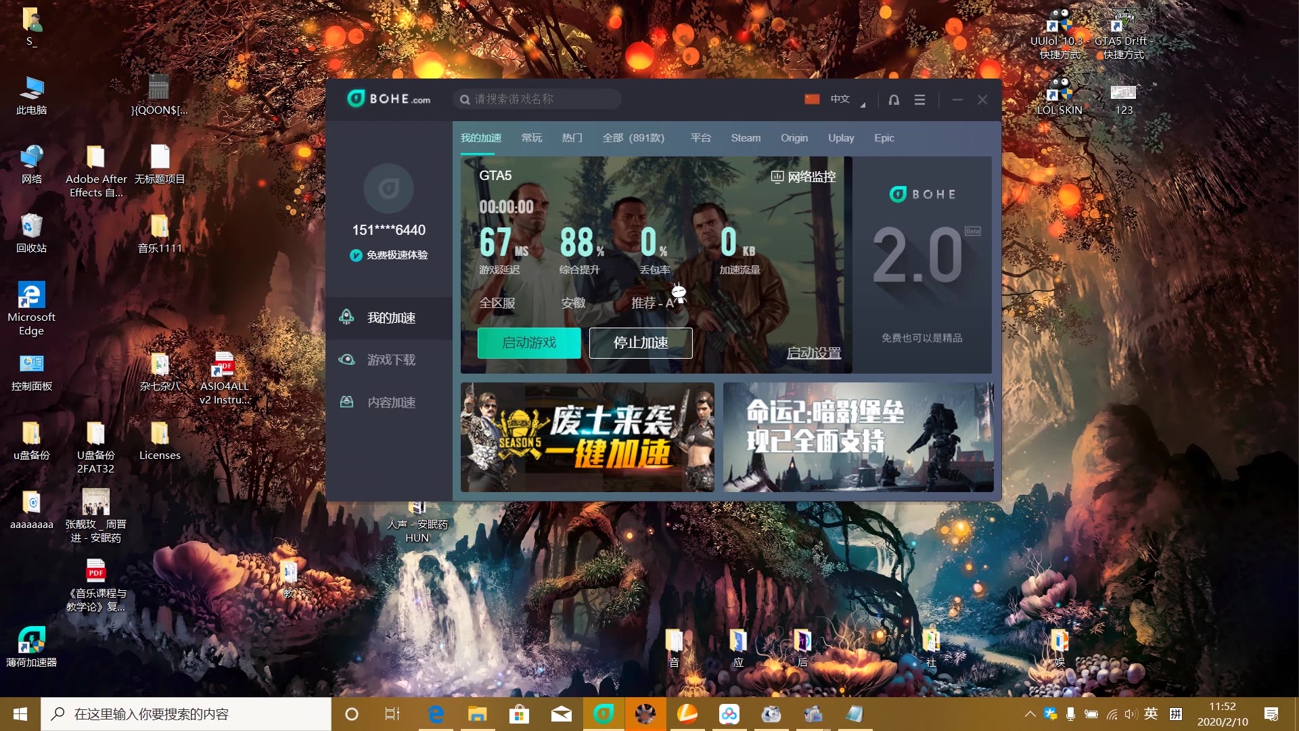This screenshot has width=1299, height=731.
Task: Switch to the Uplay tab
Action: click(841, 137)
